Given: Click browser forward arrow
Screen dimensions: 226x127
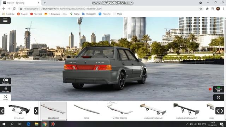Looking at the screenshot, I should (9, 8).
